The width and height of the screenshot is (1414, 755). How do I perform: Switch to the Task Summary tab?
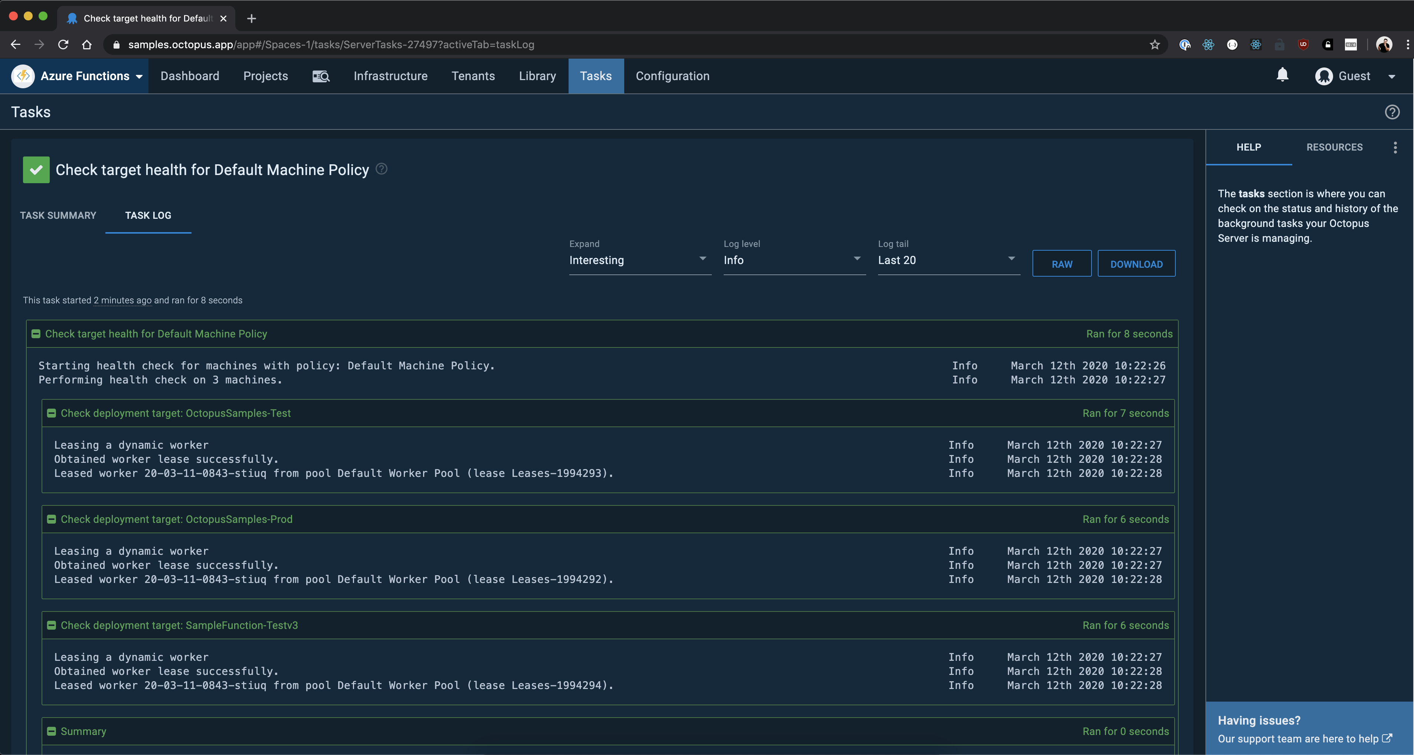[x=58, y=215]
